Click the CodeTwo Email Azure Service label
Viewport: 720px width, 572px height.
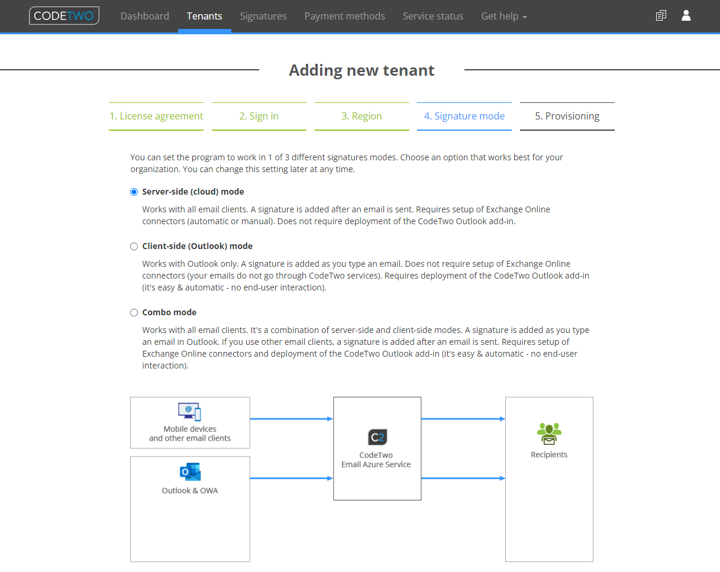coord(376,460)
